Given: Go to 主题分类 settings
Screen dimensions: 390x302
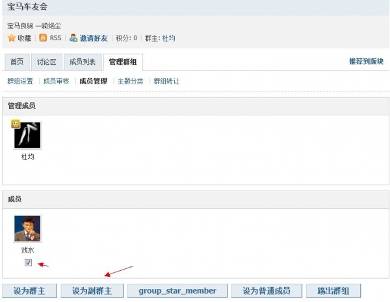Looking at the screenshot, I should pyautogui.click(x=130, y=82).
